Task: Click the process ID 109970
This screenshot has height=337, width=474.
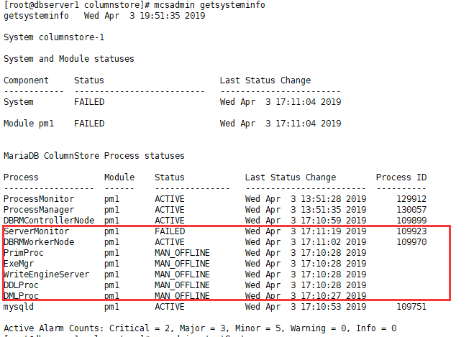Action: [411, 242]
